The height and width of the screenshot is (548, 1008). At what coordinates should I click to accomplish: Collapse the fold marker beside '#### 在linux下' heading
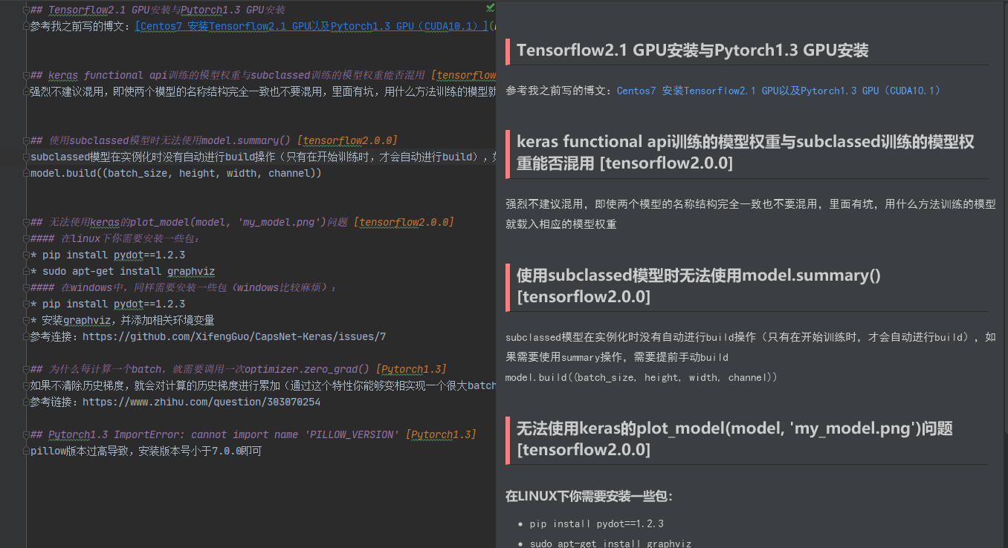tap(27, 239)
